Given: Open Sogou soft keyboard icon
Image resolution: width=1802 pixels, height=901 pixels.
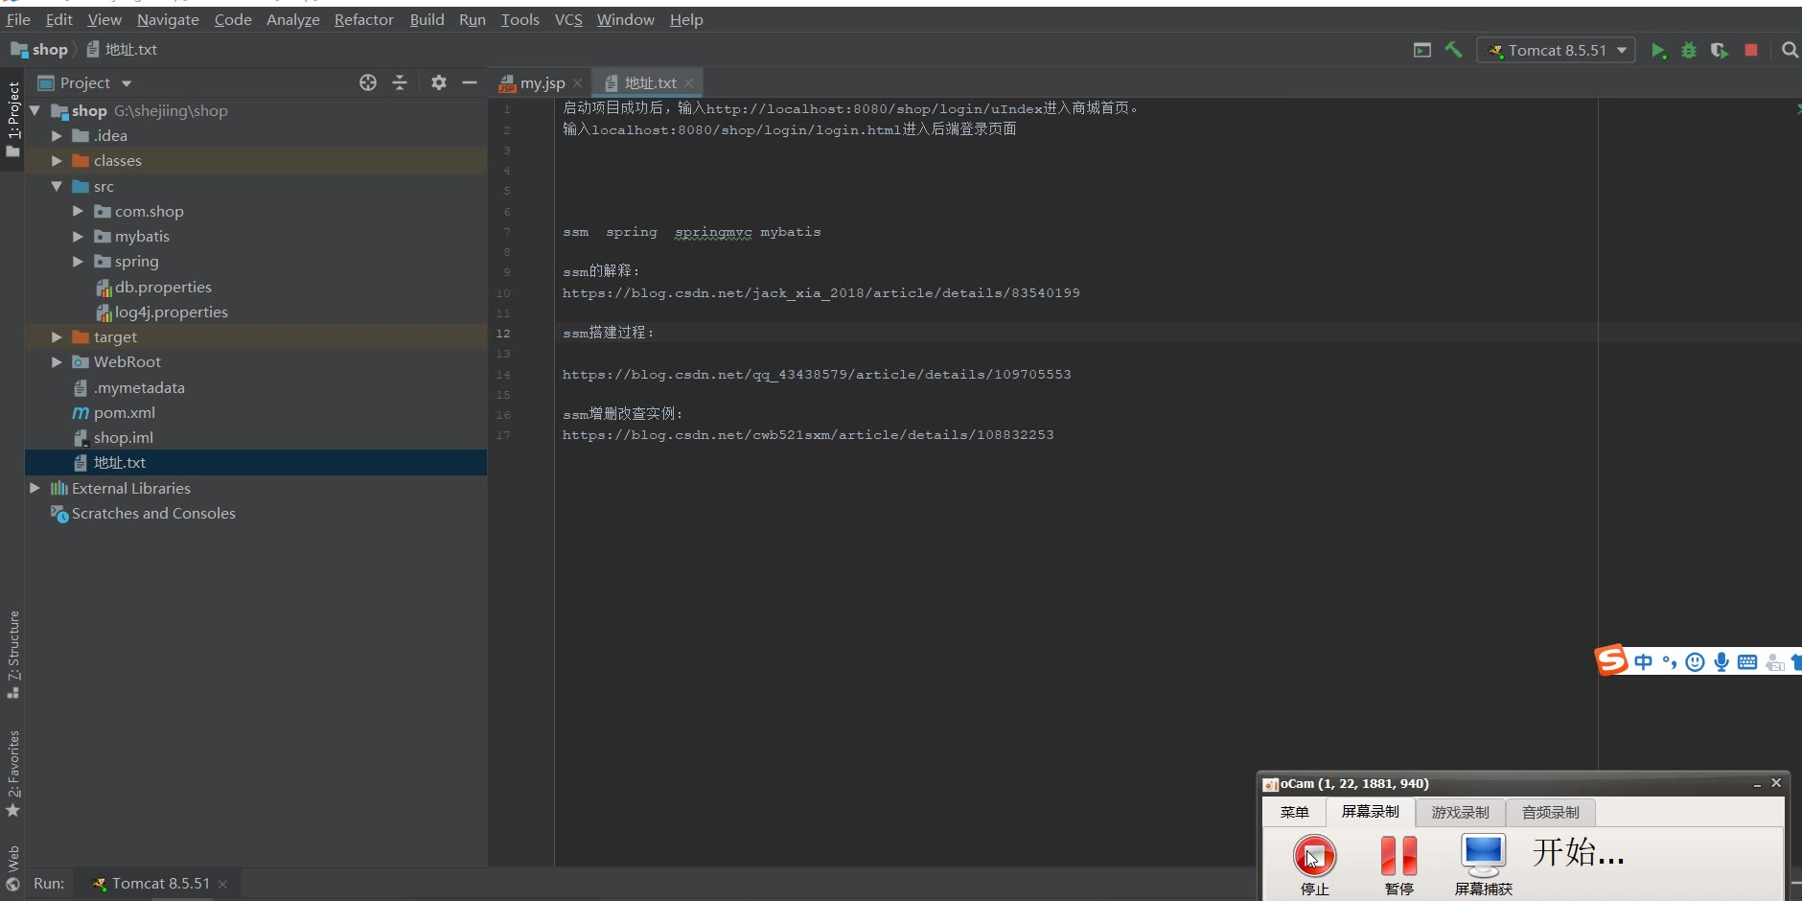Looking at the screenshot, I should coord(1747,662).
